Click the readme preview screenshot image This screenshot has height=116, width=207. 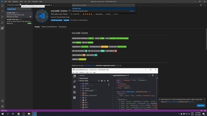[x=115, y=89]
